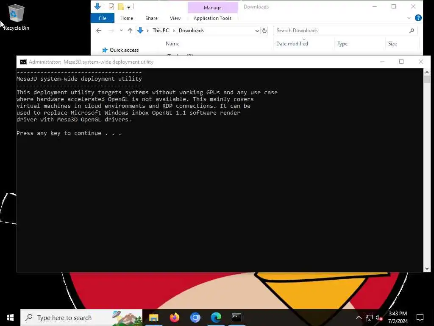The height and width of the screenshot is (326, 434).
Task: Refresh the Downloads folder
Action: 264,31
